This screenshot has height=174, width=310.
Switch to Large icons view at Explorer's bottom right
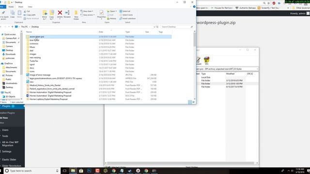(x=194, y=102)
